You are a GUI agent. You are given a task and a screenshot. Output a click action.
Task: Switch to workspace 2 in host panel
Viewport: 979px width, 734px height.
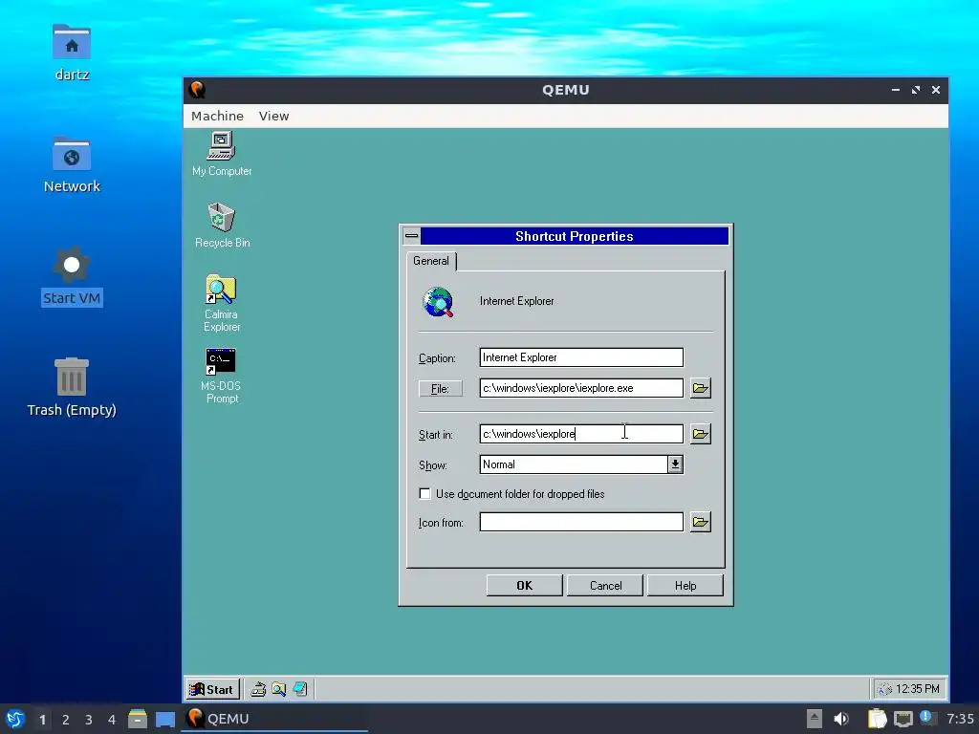66,720
